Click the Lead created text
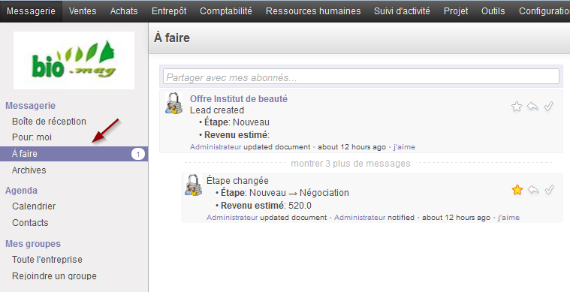The image size is (570, 292). 217,110
